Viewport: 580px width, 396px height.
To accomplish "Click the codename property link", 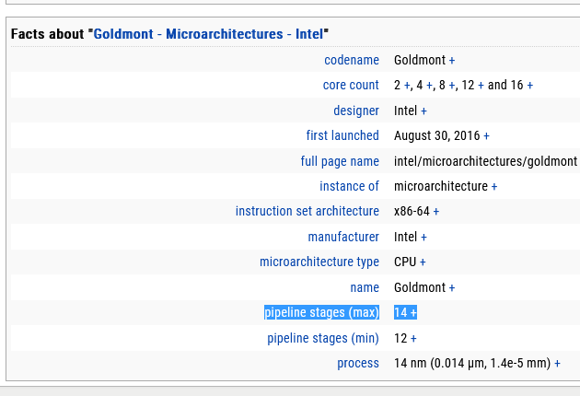I will (351, 60).
